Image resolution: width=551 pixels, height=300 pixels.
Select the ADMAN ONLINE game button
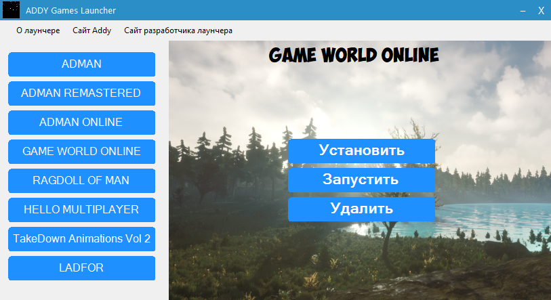pyautogui.click(x=81, y=123)
